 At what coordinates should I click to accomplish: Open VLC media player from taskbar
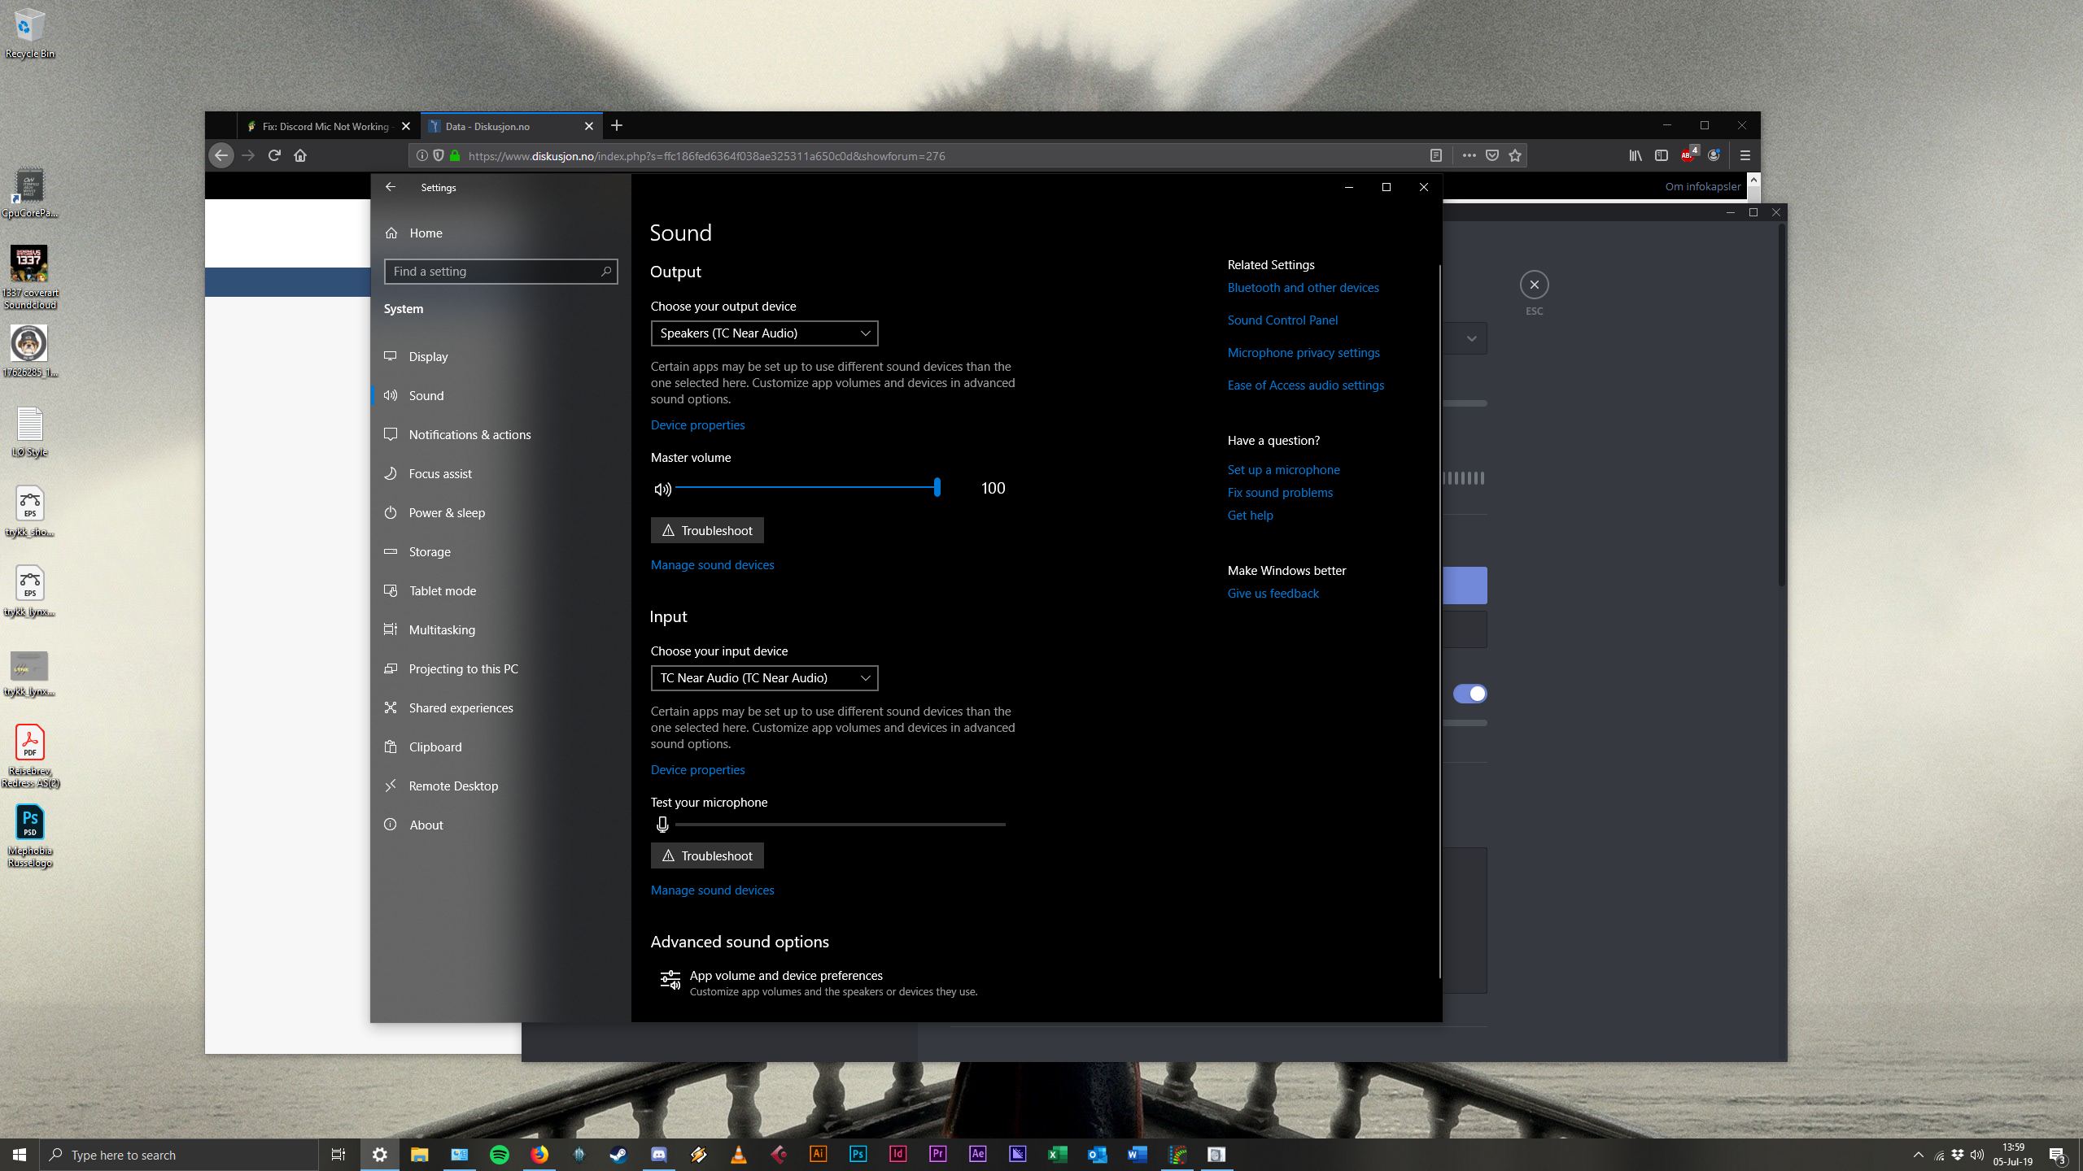pos(739,1155)
